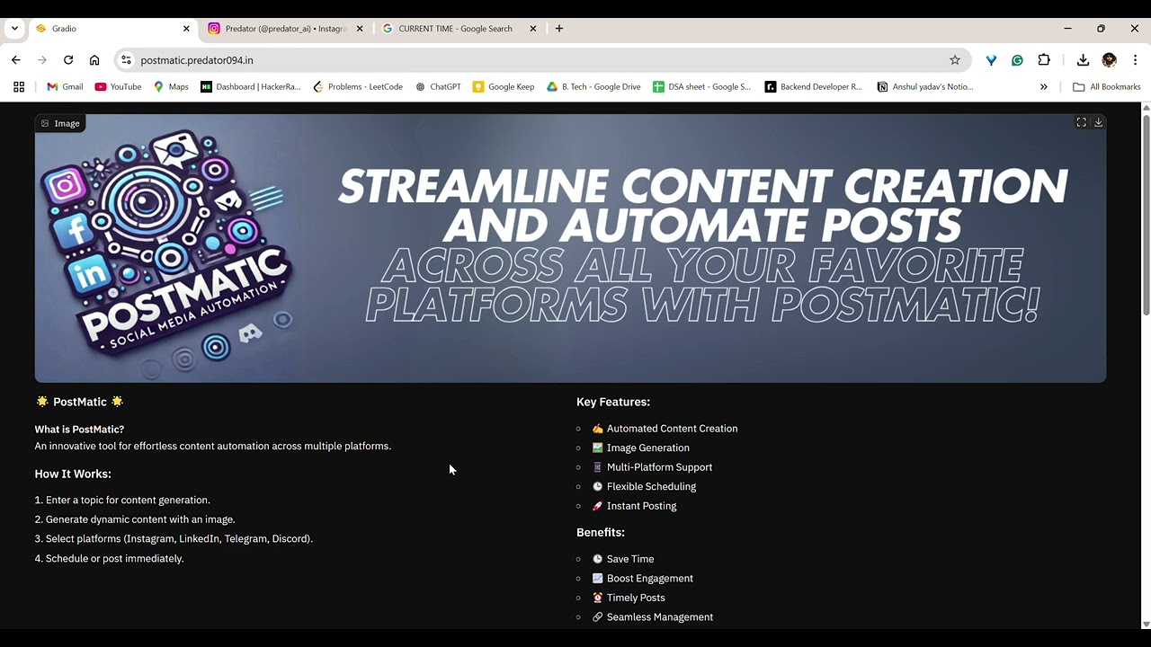Open the Chrome profile avatar
The image size is (1151, 647).
click(1109, 60)
